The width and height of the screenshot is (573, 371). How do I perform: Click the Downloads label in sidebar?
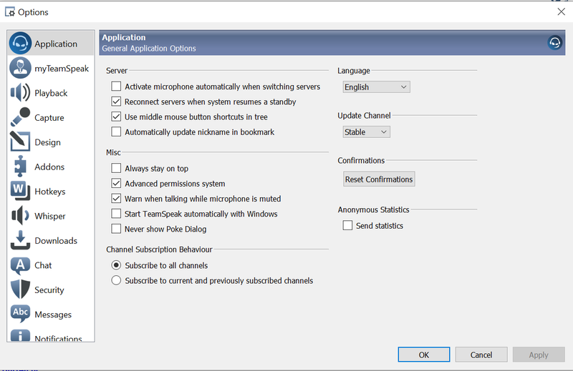click(56, 241)
